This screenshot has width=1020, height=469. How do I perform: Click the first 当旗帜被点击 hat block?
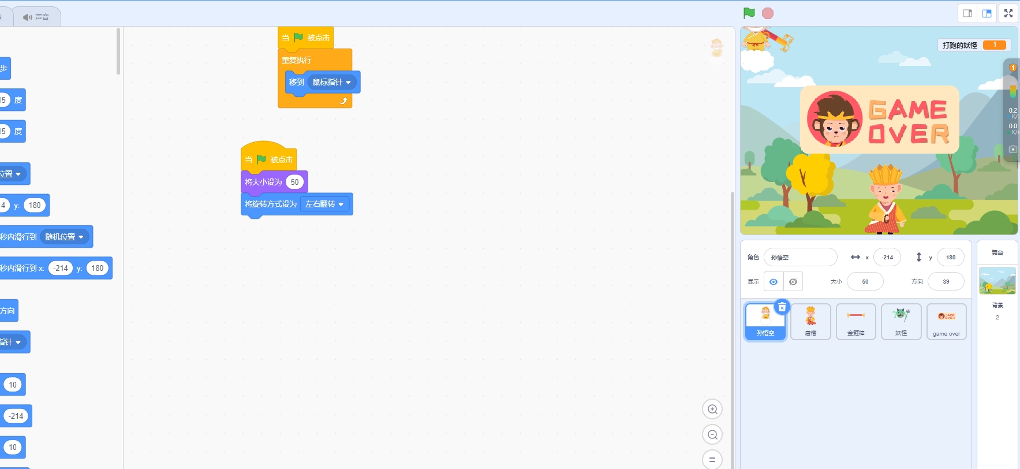pyautogui.click(x=305, y=38)
